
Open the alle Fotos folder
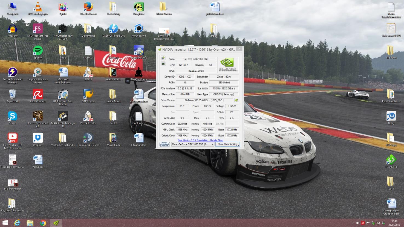tap(391, 53)
